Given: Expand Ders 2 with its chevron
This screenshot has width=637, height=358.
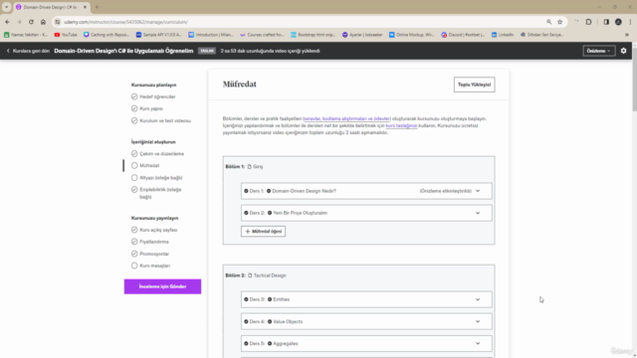Looking at the screenshot, I should pyautogui.click(x=478, y=213).
